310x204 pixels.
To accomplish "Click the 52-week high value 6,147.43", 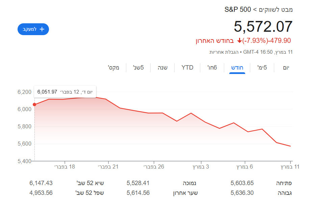I will click(41, 183).
